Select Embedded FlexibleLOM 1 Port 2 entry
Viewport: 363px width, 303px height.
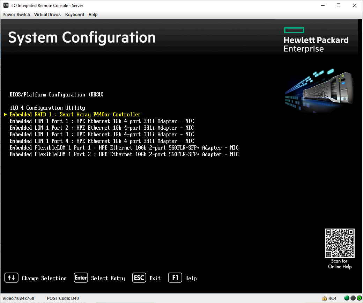(124, 154)
